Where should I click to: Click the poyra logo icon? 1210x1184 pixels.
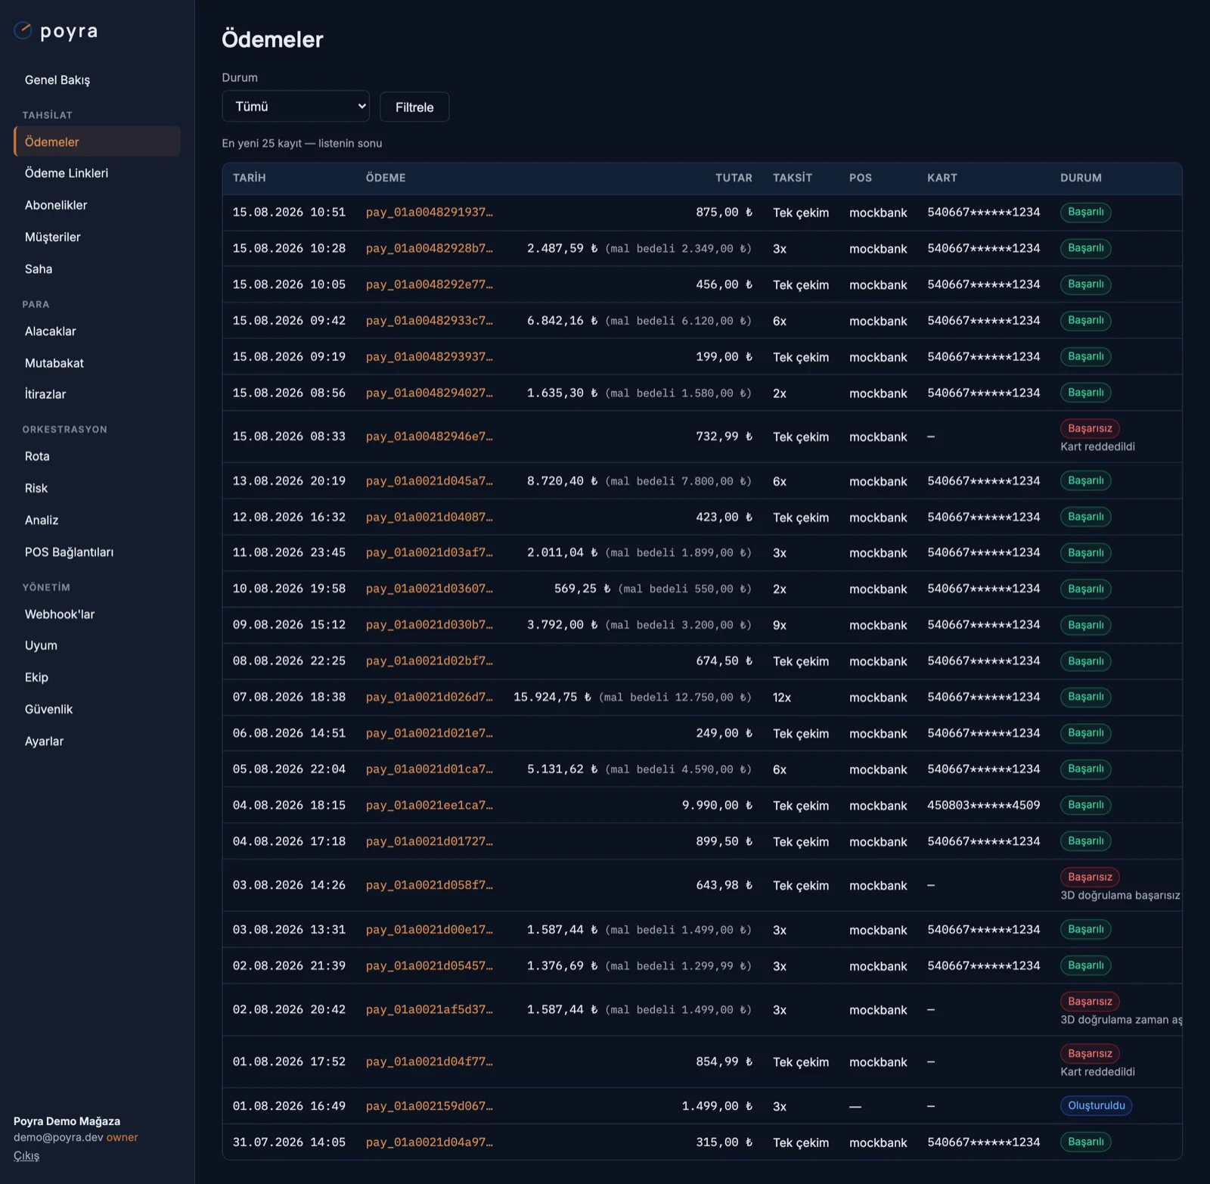(23, 30)
